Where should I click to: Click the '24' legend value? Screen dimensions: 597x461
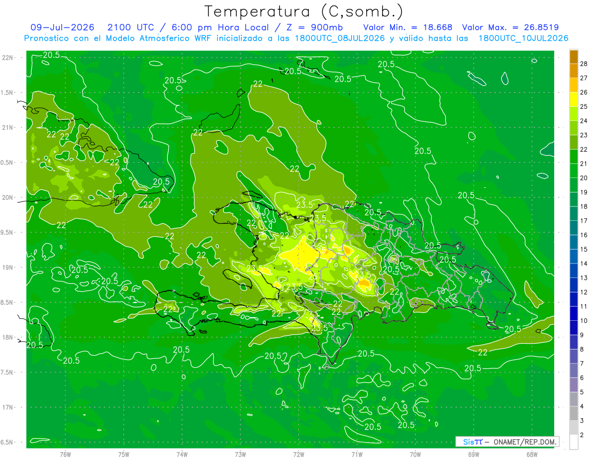[x=584, y=121]
